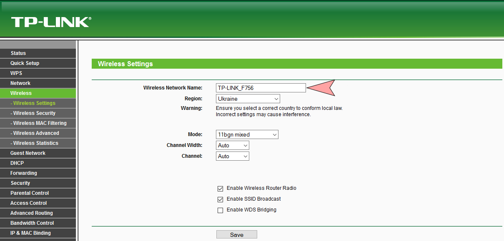Enable WDS Bridging
Viewport: 504px width, 241px height.
pyautogui.click(x=220, y=210)
